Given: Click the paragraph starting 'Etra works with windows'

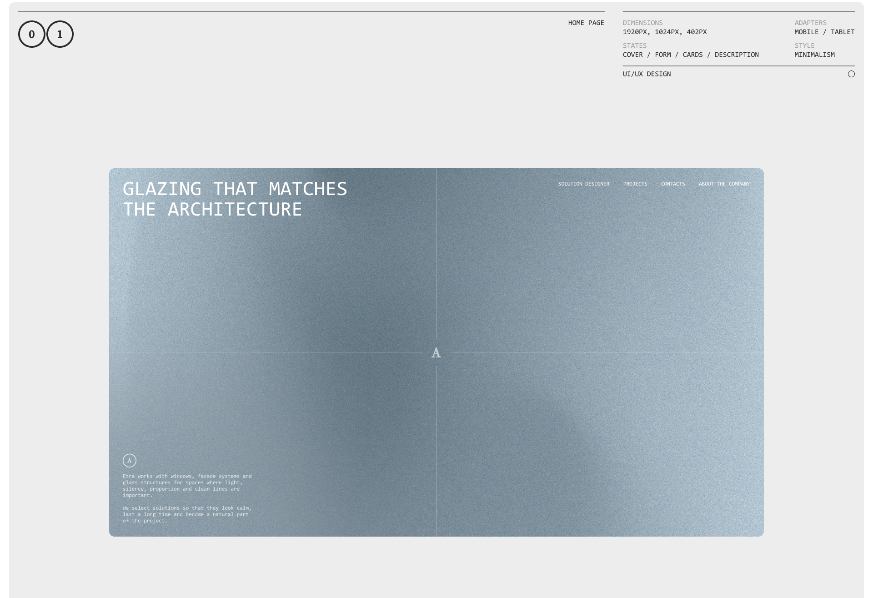Looking at the screenshot, I should coord(187,486).
